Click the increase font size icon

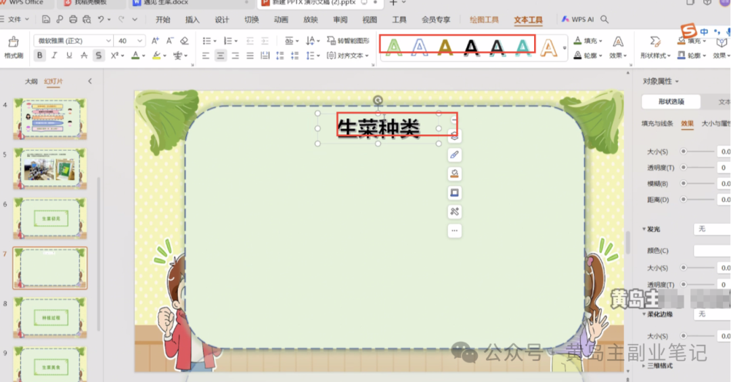point(156,41)
